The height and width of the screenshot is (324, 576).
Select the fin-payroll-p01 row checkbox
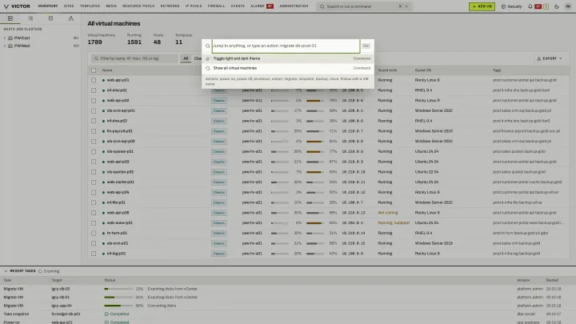pos(94,131)
